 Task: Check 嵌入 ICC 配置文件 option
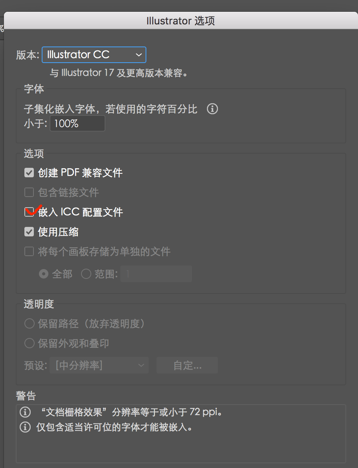pos(29,212)
